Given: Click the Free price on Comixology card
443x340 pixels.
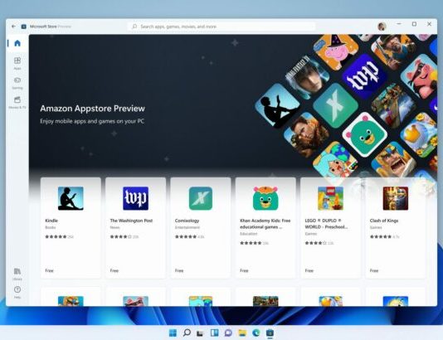Looking at the screenshot, I should click(x=179, y=270).
